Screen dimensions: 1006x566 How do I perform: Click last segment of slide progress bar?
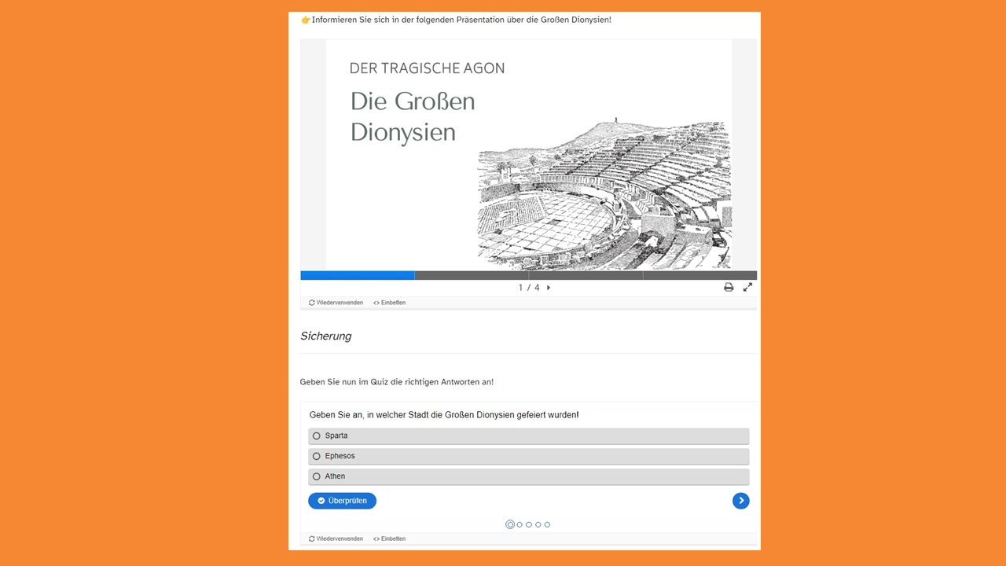699,276
